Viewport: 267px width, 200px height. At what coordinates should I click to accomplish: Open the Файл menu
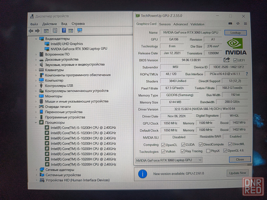tap(34, 24)
